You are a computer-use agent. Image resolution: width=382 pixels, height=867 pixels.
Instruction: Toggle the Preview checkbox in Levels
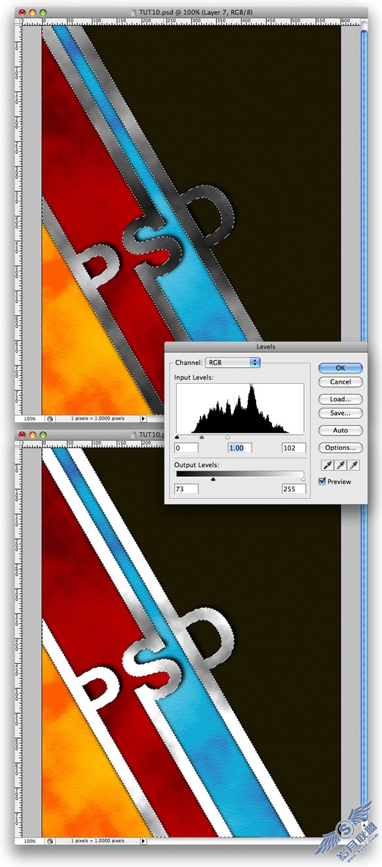(322, 481)
